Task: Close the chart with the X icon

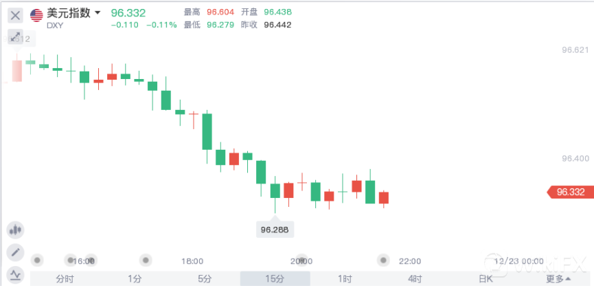Action: click(x=16, y=14)
